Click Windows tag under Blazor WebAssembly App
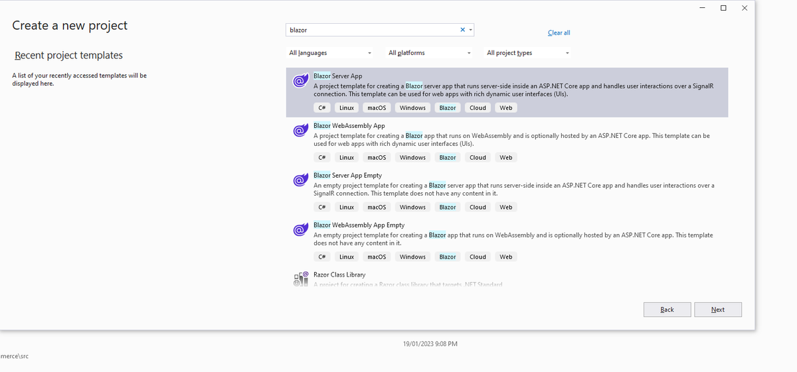This screenshot has height=372, width=797. coord(412,157)
